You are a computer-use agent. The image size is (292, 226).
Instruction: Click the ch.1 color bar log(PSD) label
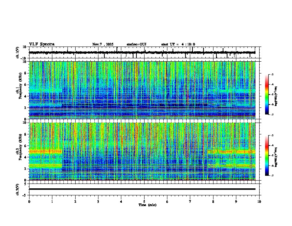tap(276, 96)
